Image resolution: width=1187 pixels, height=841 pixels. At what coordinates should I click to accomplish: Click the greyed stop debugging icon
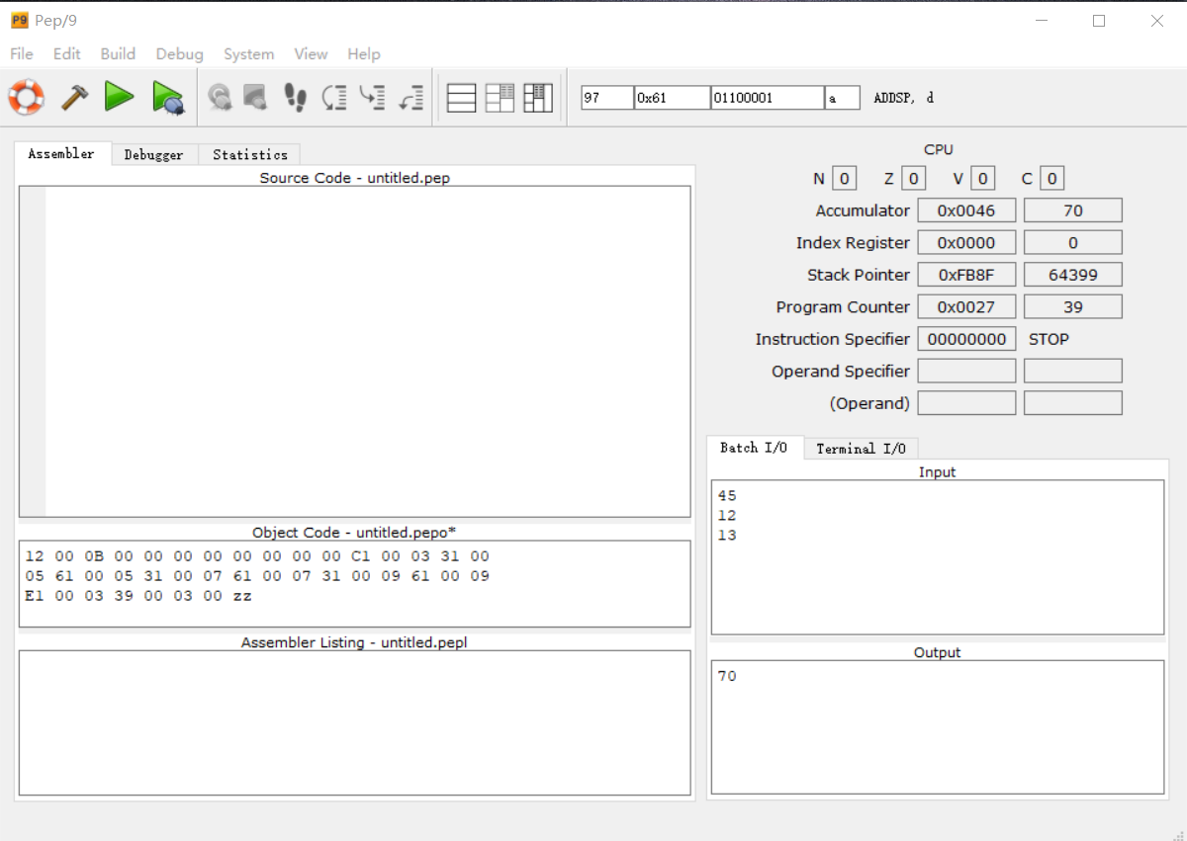point(255,97)
